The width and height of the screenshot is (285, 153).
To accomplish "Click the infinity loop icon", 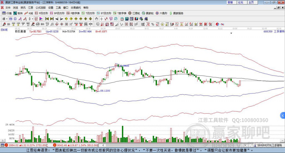I will (x=222, y=24).
